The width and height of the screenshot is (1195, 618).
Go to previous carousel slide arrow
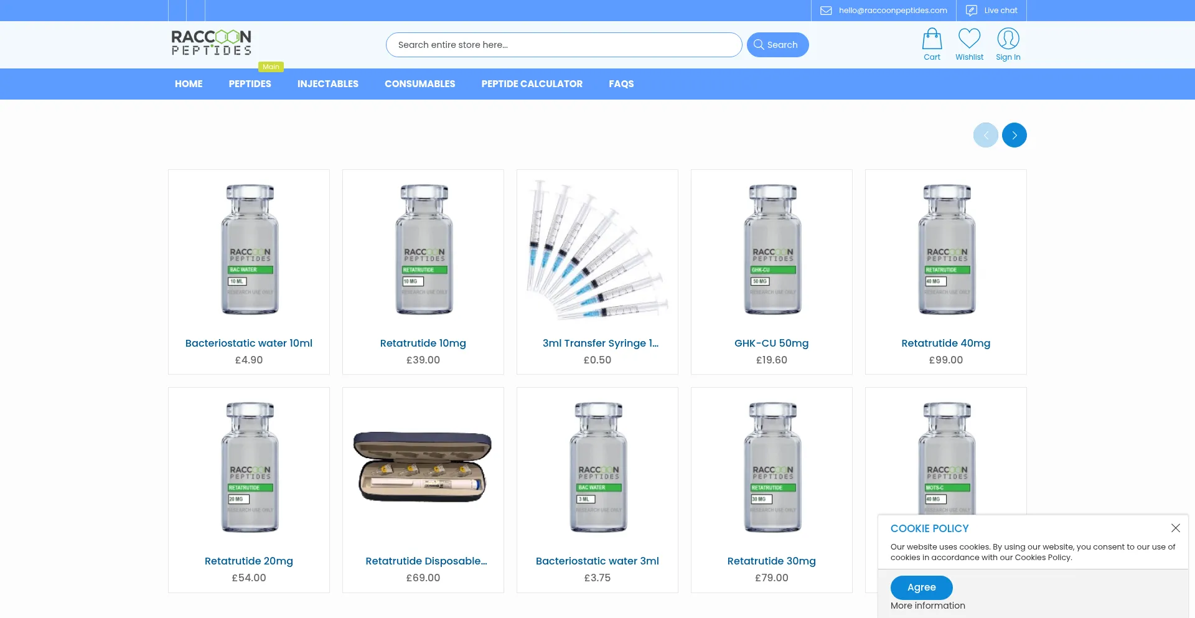(x=985, y=135)
